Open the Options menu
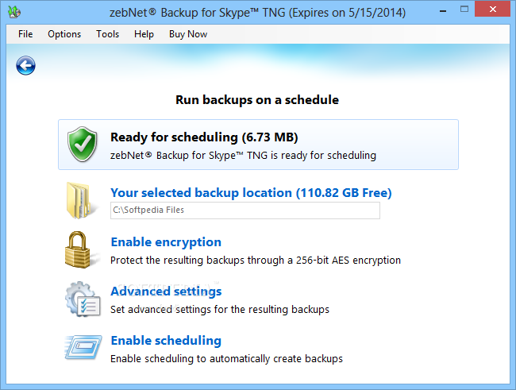Image resolution: width=516 pixels, height=390 pixels. coord(64,34)
